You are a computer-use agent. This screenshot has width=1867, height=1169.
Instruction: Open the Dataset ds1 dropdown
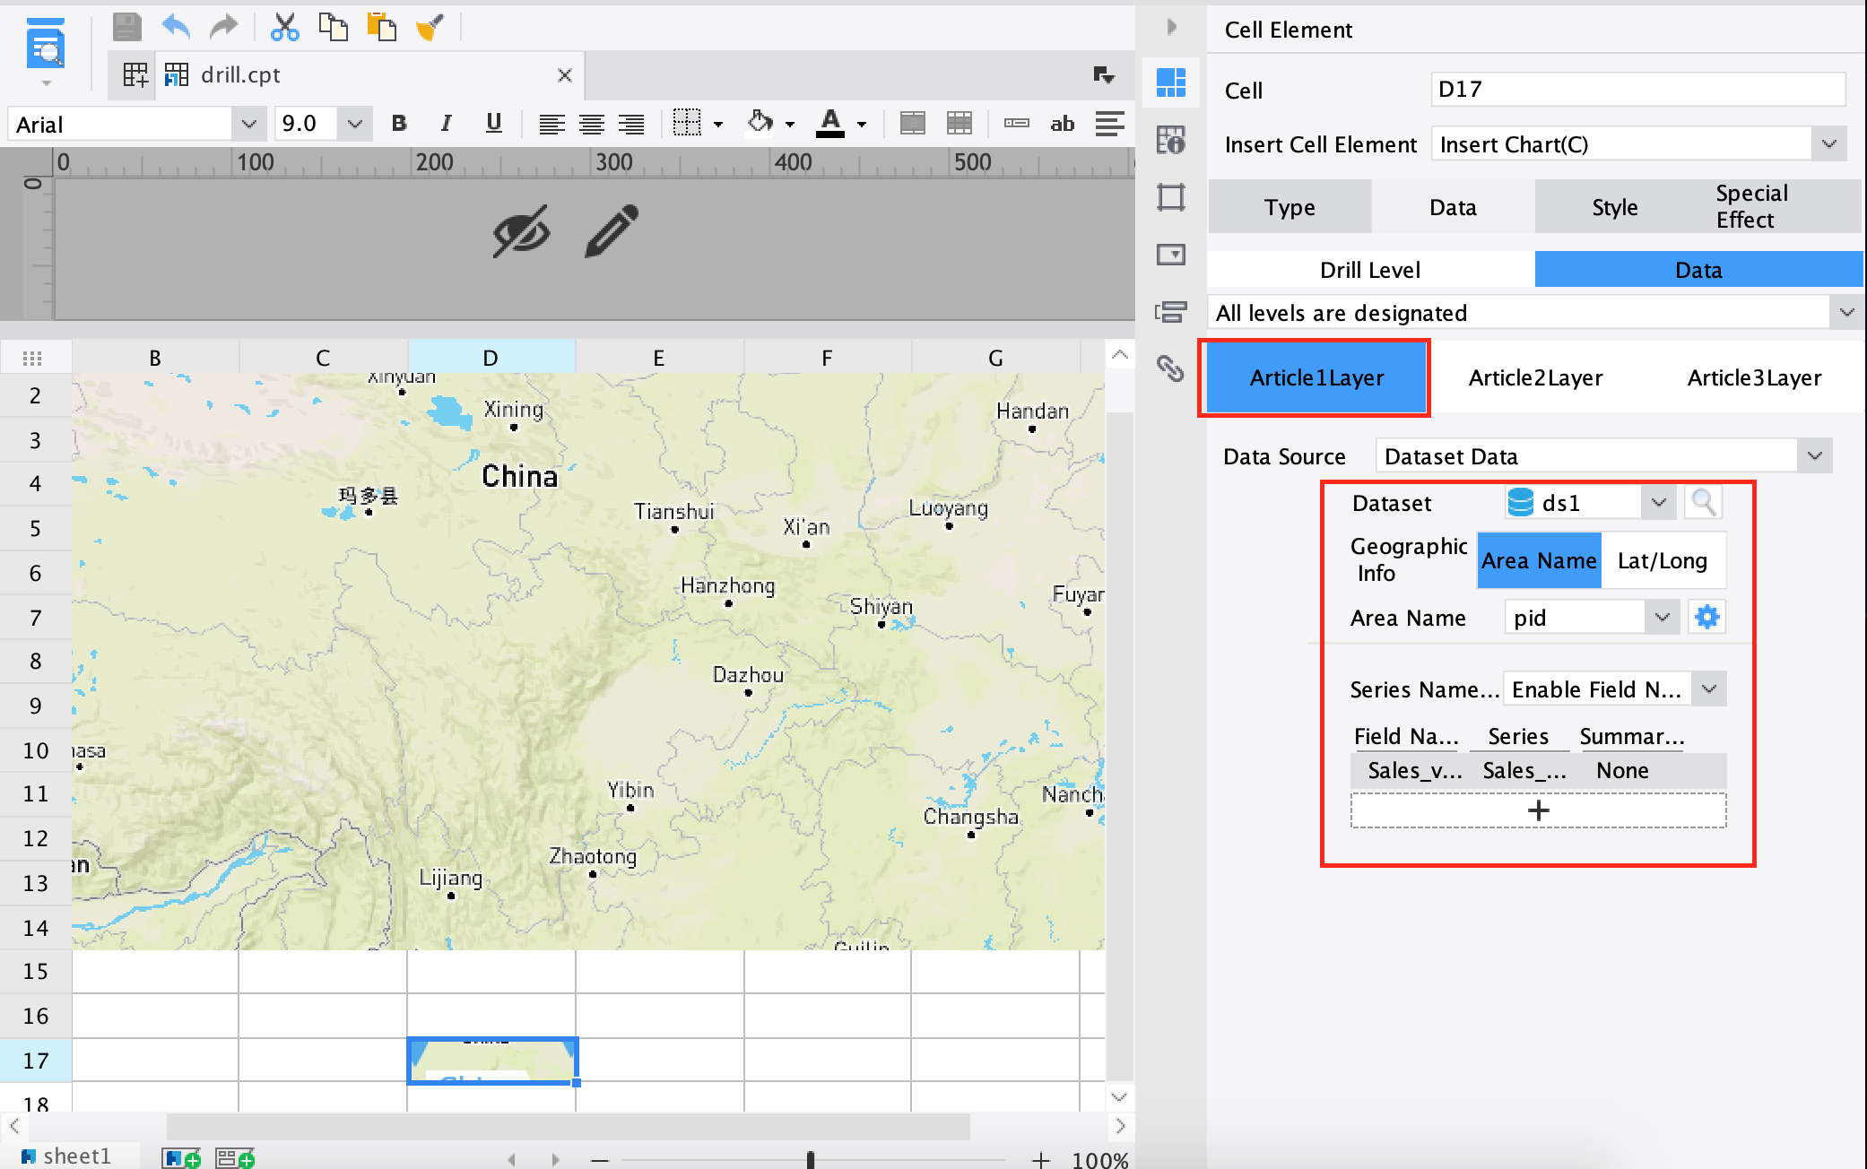point(1659,503)
